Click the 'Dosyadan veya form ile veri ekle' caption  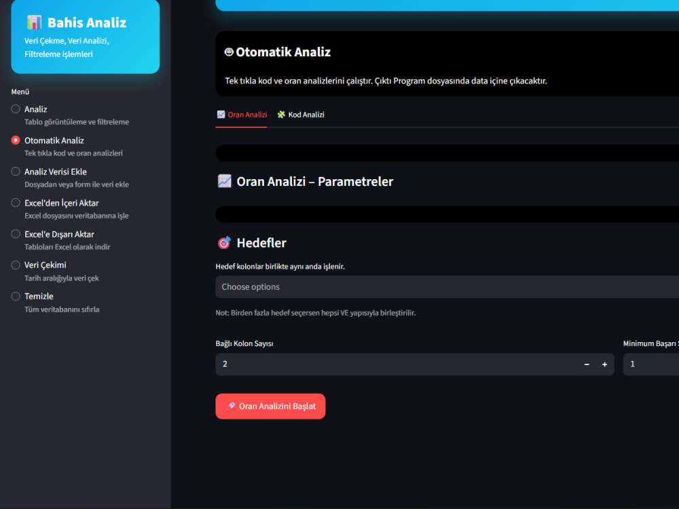(x=77, y=185)
